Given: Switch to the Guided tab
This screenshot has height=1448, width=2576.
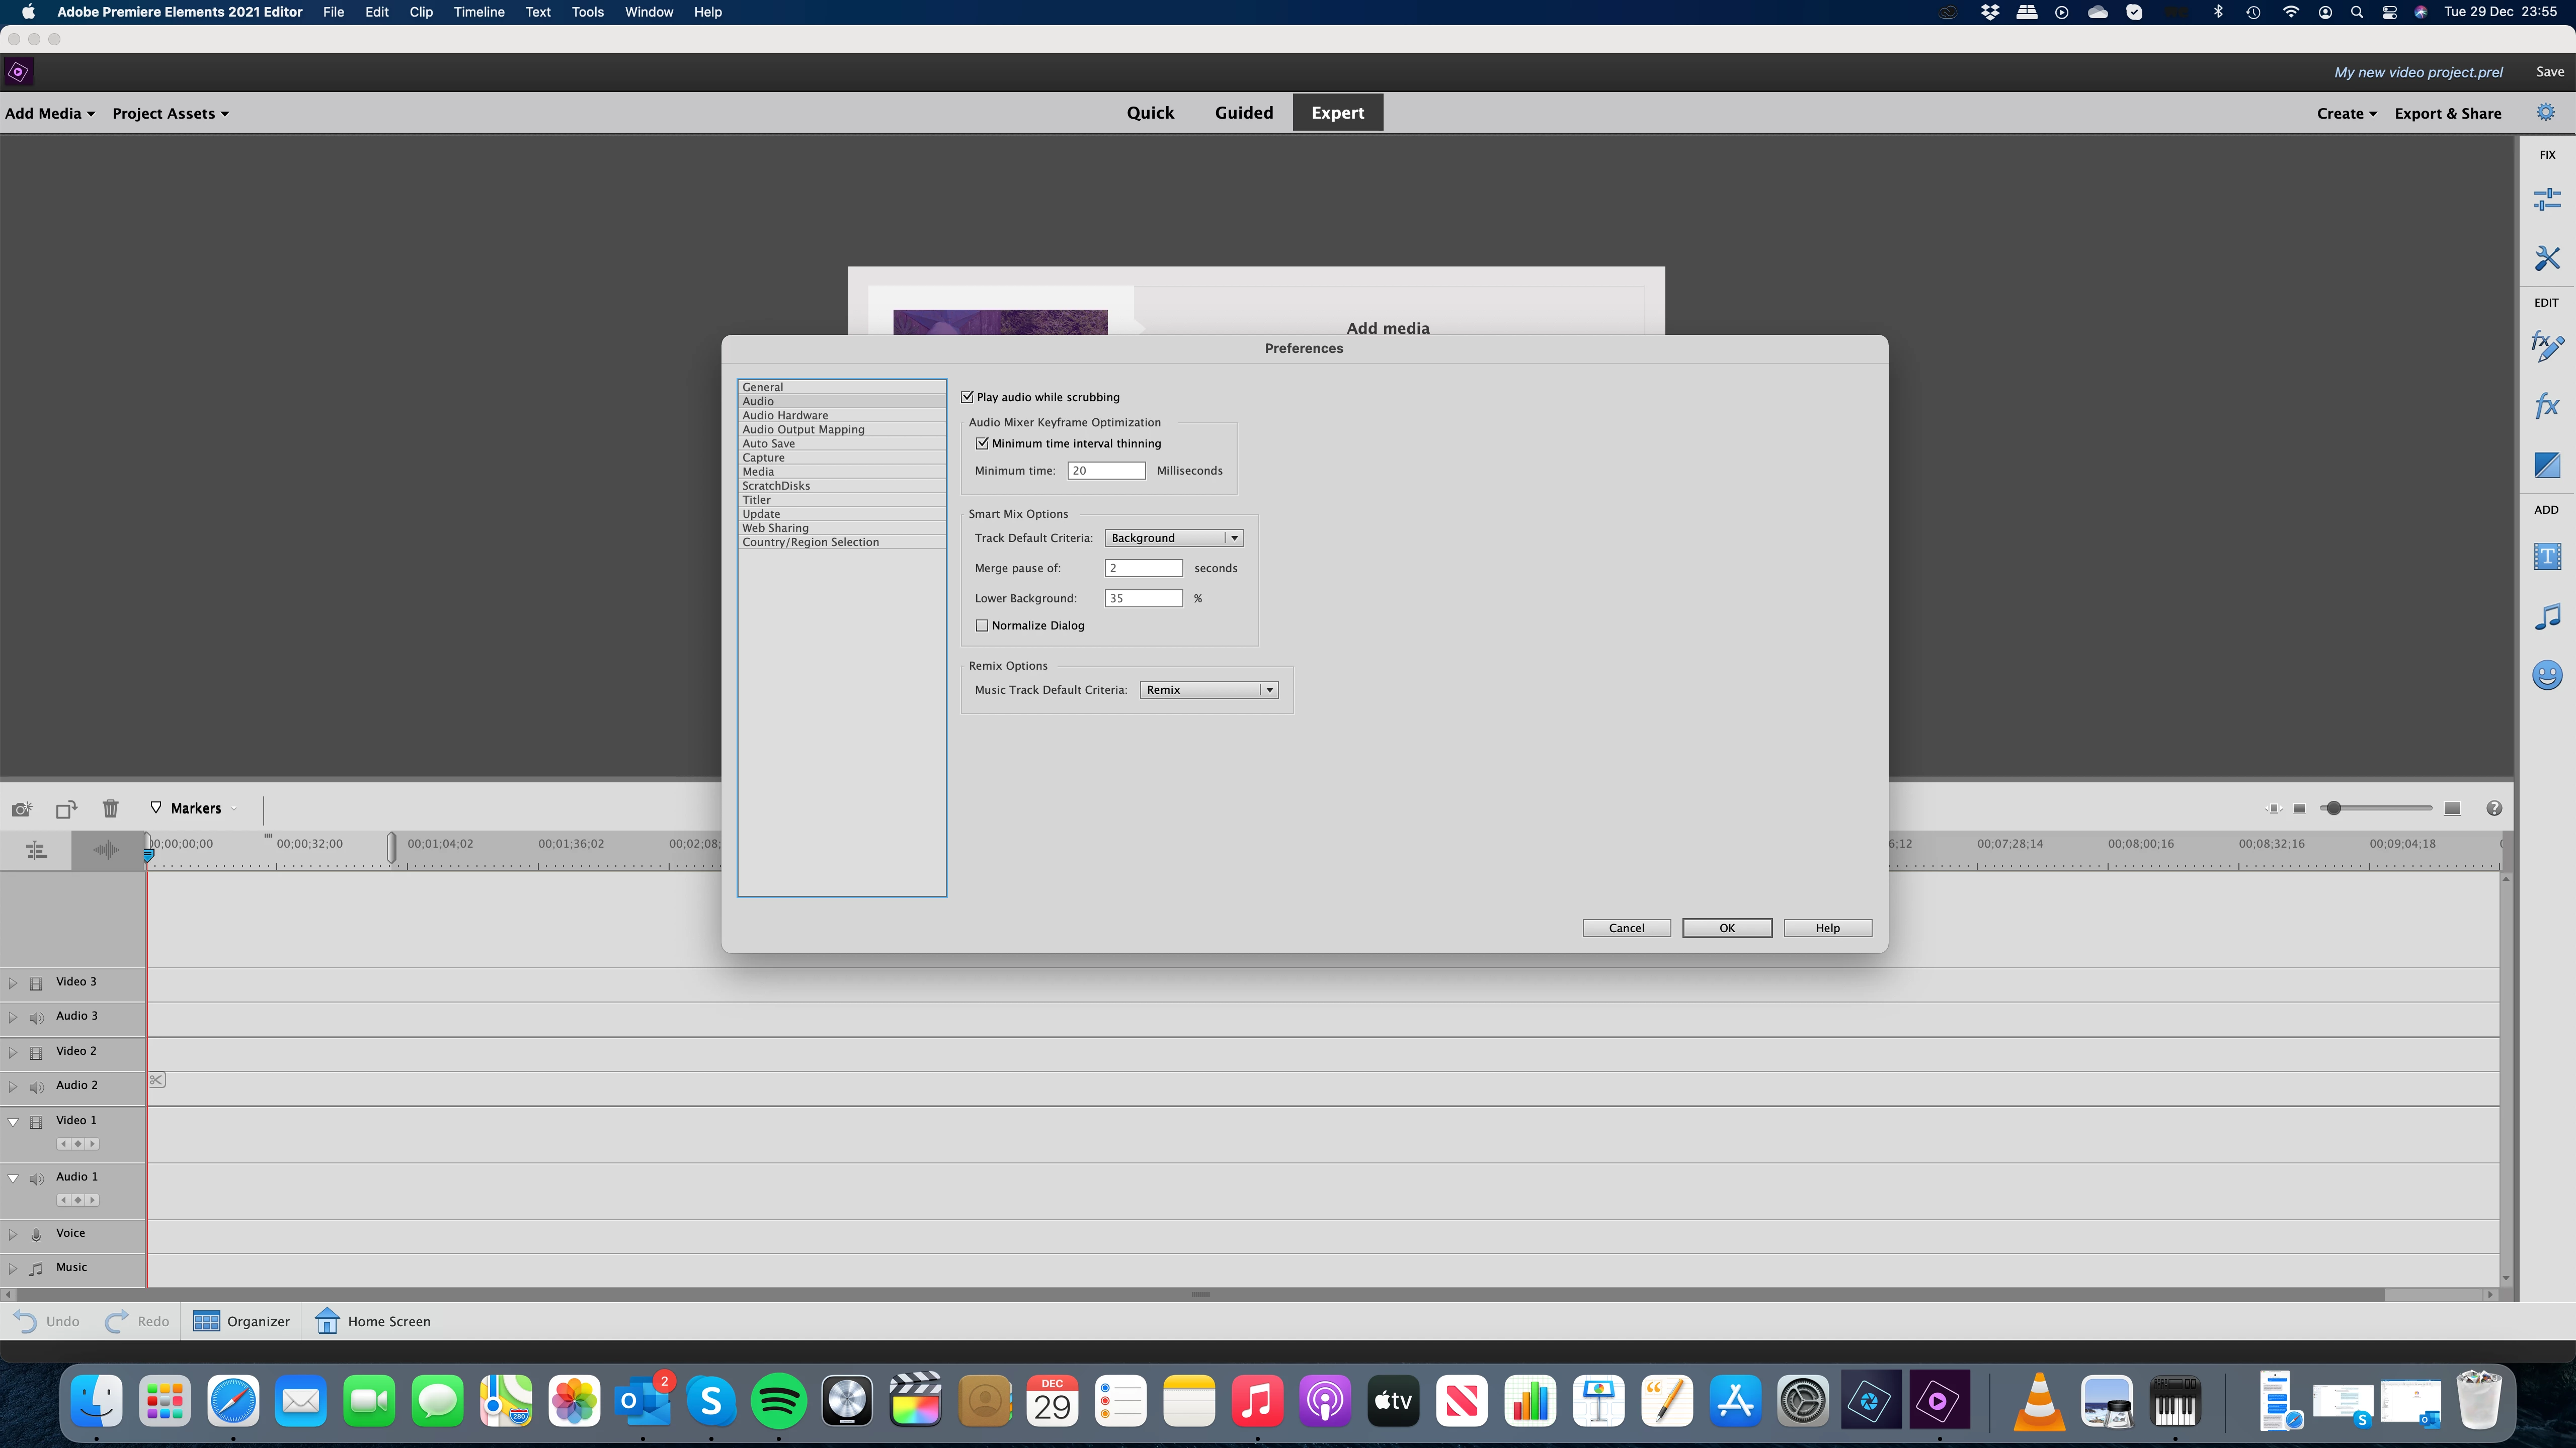Looking at the screenshot, I should tap(1243, 113).
